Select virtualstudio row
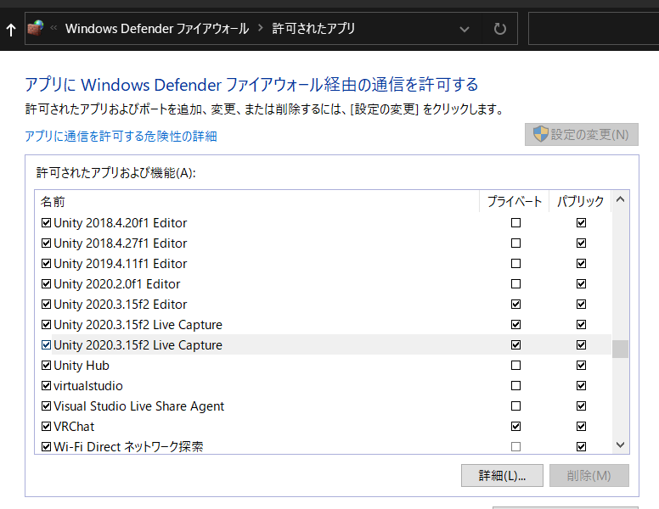659x509 pixels. point(324,385)
